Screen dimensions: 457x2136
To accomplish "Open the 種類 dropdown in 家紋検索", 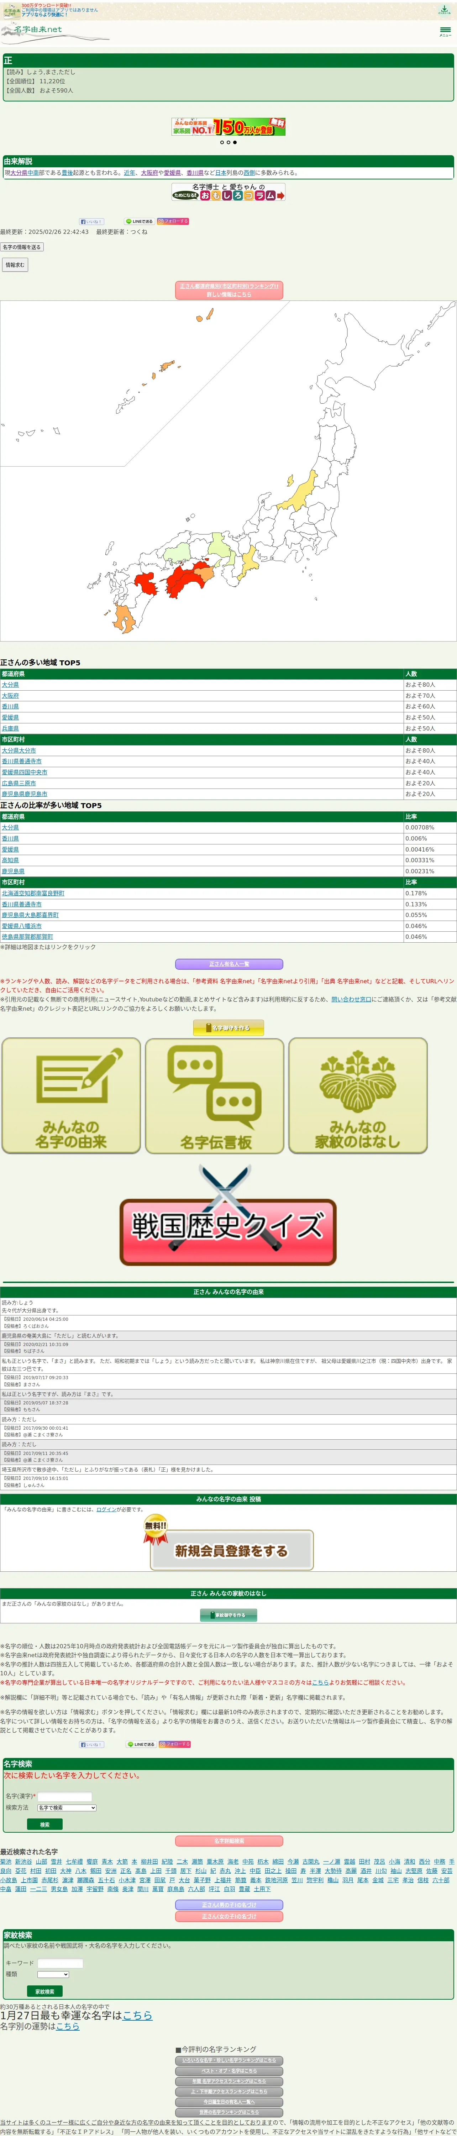I will point(53,1974).
